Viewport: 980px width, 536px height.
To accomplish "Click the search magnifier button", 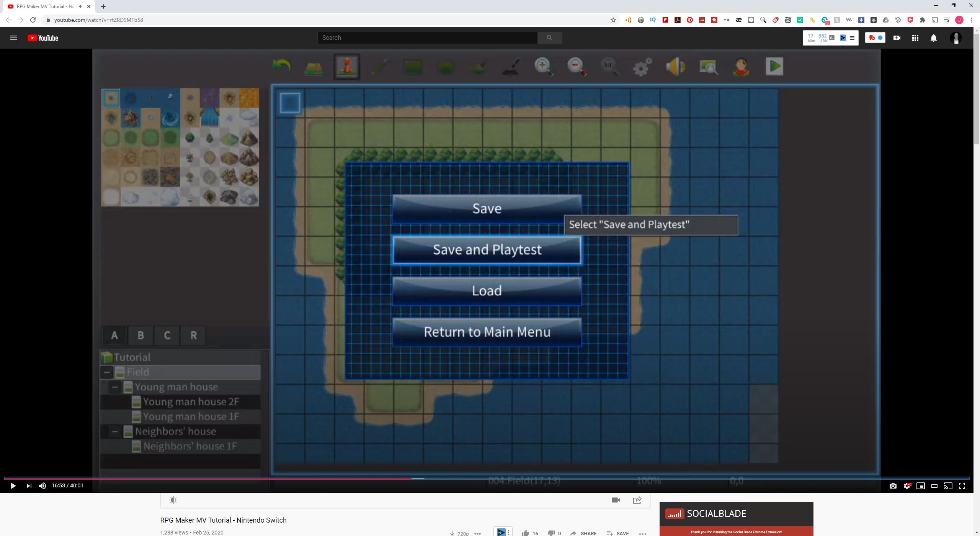I will 549,38.
